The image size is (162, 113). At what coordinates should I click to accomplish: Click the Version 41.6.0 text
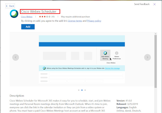click(x=124, y=101)
